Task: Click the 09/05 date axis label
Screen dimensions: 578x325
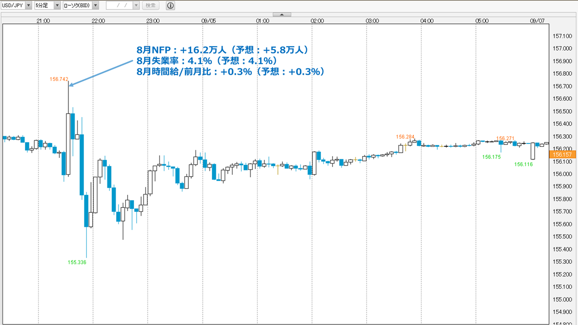Action: click(x=208, y=21)
